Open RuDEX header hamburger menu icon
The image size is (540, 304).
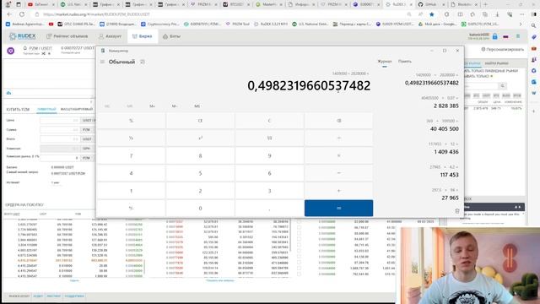point(518,36)
